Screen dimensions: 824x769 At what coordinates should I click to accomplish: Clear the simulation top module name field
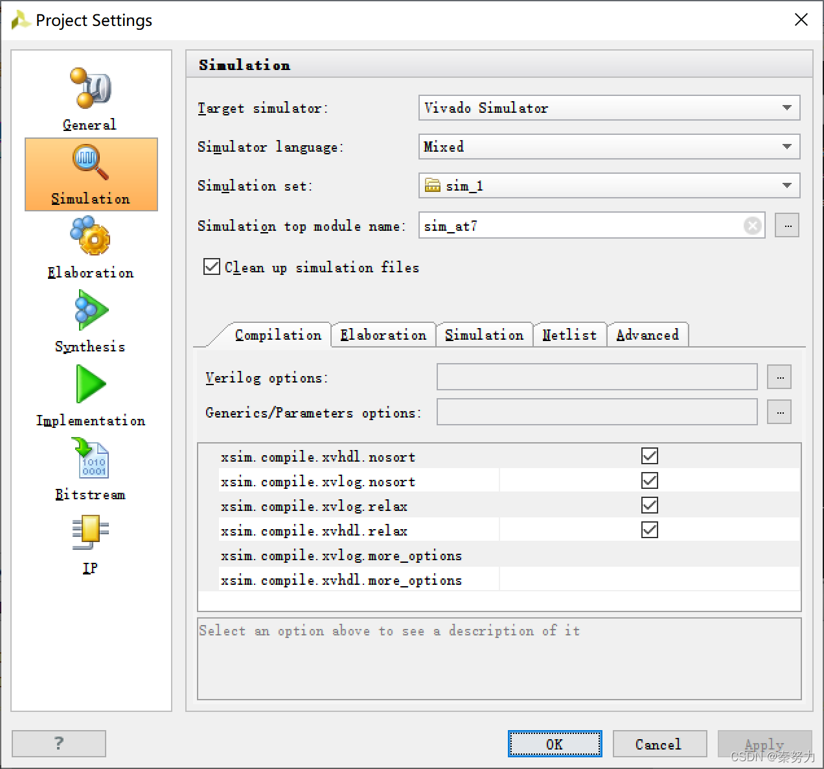(753, 226)
